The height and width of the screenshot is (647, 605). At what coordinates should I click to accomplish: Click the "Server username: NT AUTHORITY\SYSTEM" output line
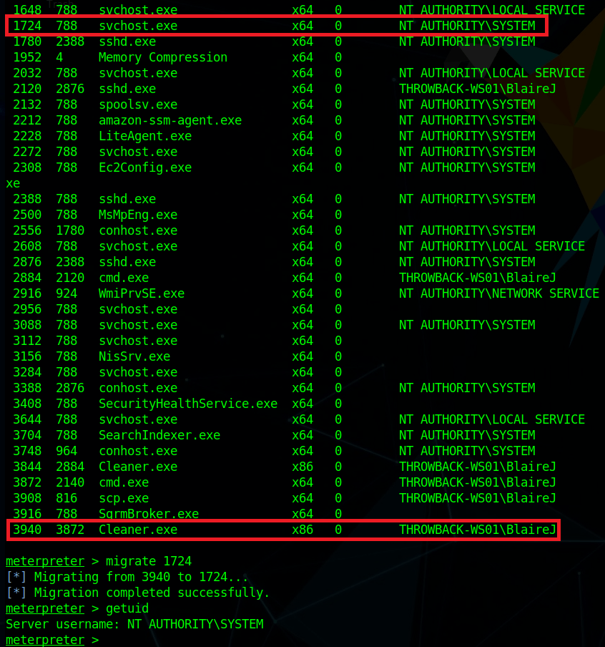[134, 624]
